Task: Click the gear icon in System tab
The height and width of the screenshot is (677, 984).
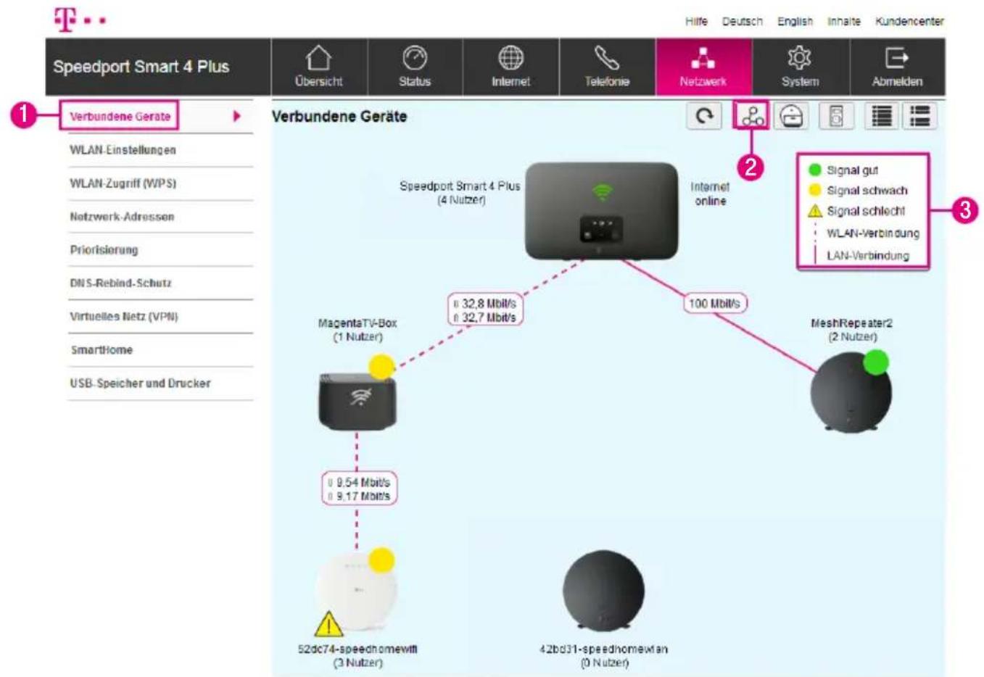Action: pos(800,58)
